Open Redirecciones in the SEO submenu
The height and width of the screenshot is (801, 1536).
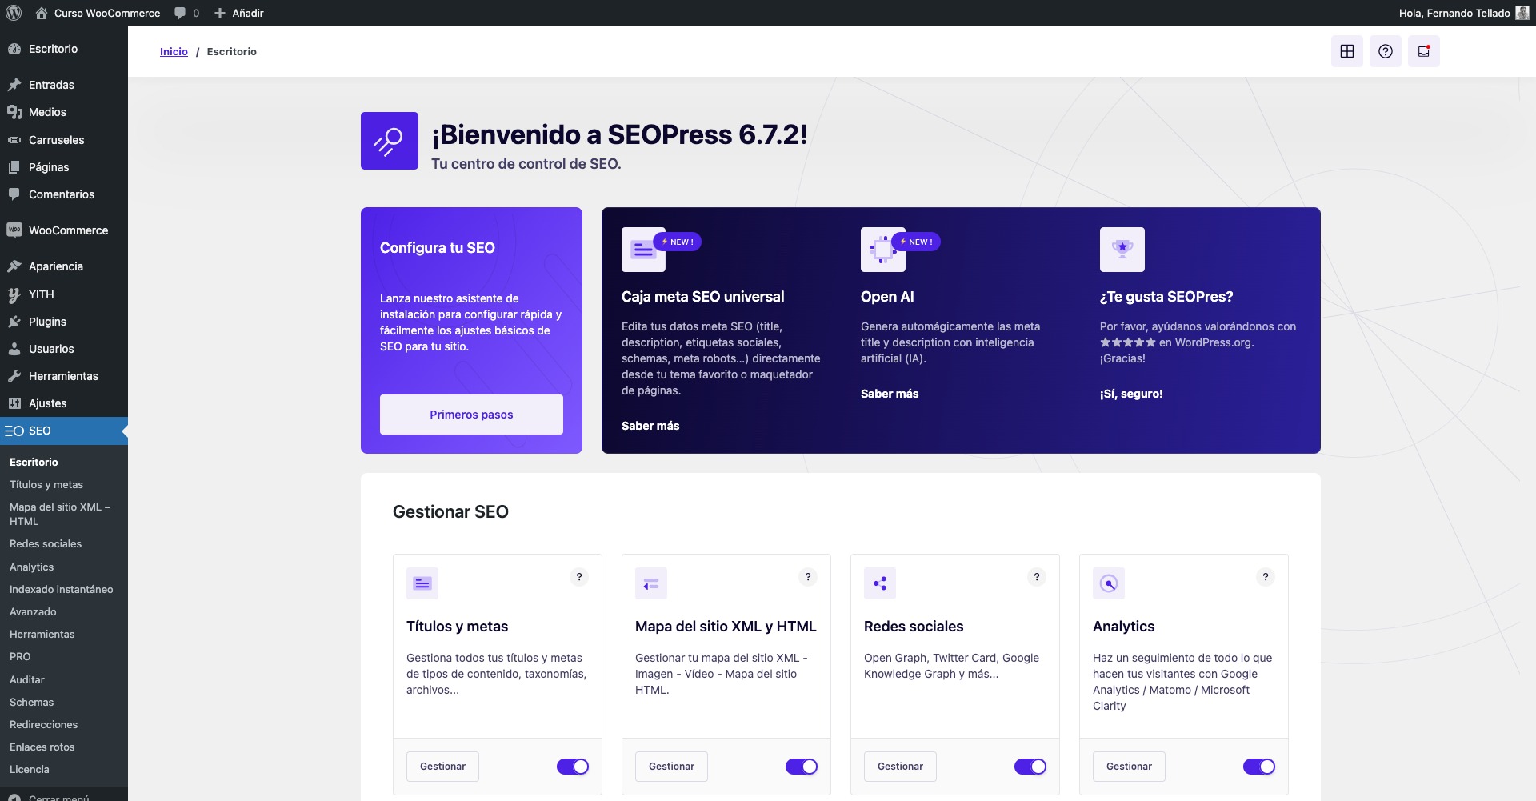(44, 724)
